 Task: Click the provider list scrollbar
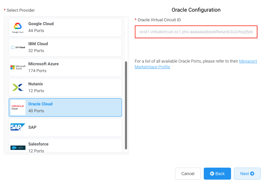(126, 105)
